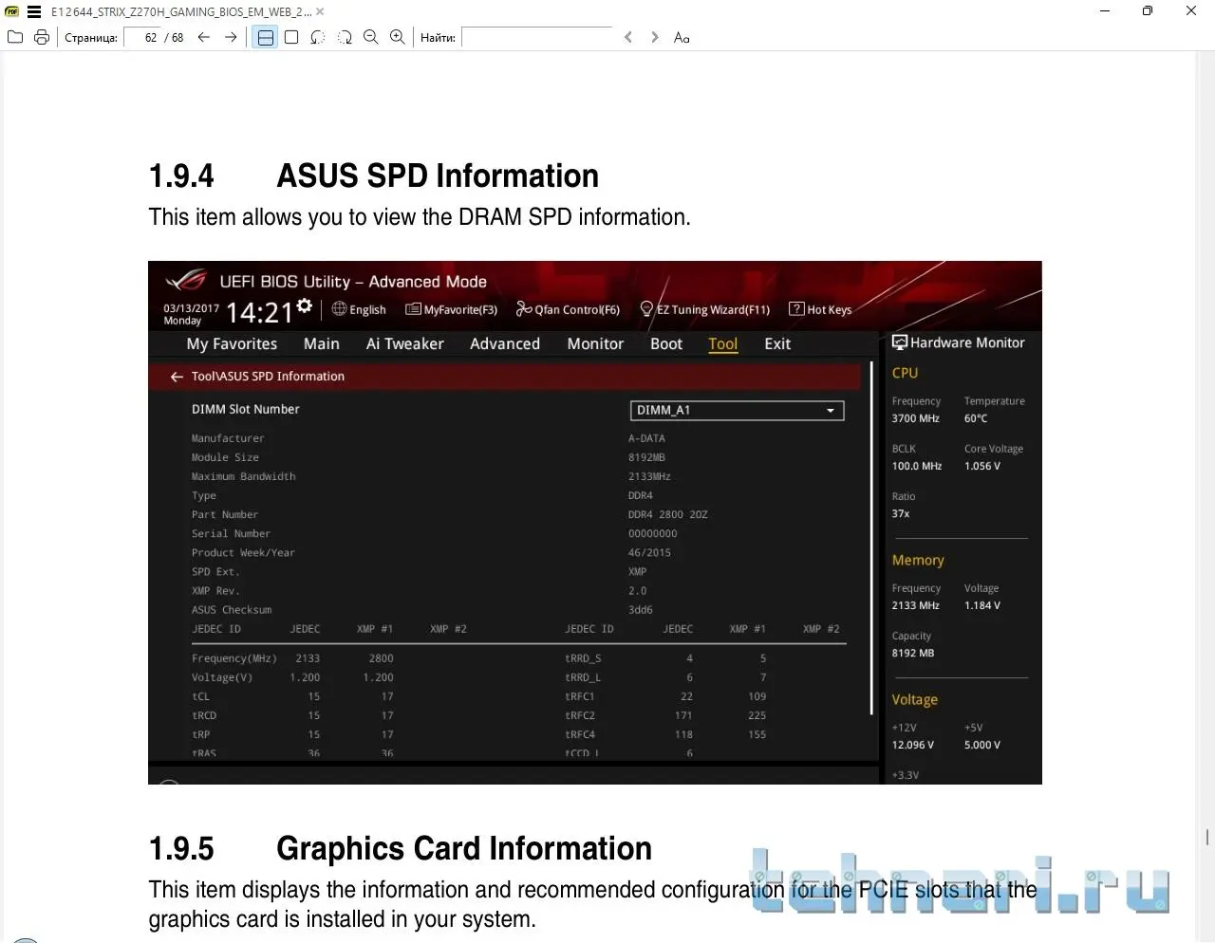
Task: Click the section number '1.9.4'
Action: [x=181, y=176]
